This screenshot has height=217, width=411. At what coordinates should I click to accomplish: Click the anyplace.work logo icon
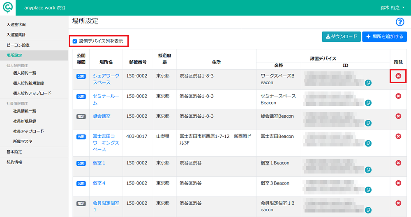[7, 8]
